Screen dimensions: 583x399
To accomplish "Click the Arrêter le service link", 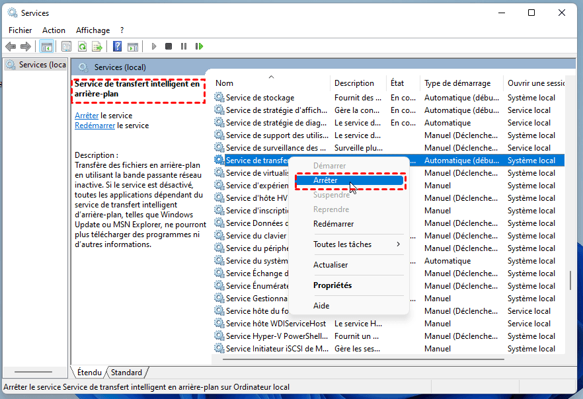I will [87, 116].
